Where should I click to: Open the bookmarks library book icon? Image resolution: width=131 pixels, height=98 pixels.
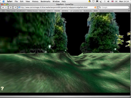coord(3,11)
